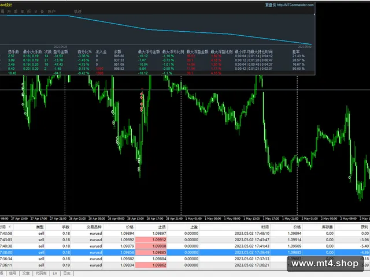Viewport: 370px width, 277px height.
Task: Click the profit/loss value -47.43
Action: coord(58,65)
